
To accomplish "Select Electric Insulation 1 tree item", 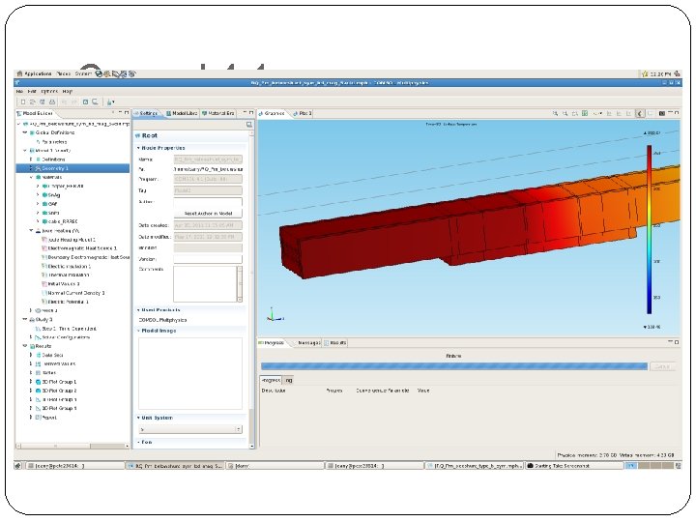I will [66, 267].
